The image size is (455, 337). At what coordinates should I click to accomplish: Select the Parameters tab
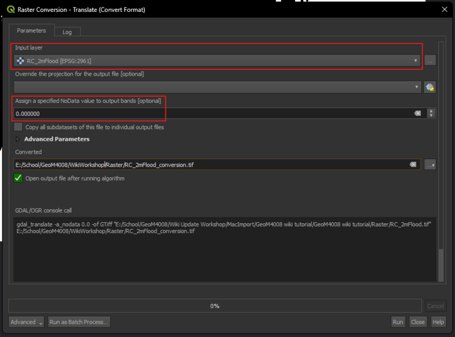(31, 31)
